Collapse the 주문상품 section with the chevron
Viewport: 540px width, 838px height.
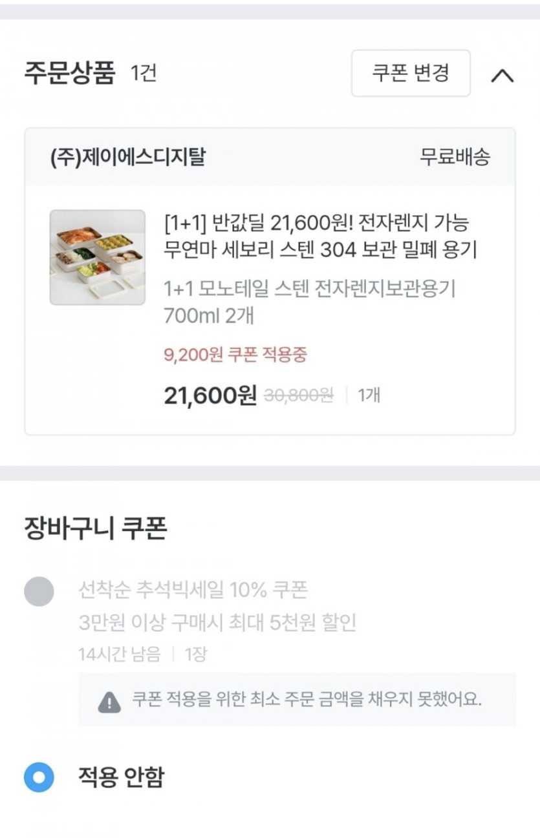point(502,75)
